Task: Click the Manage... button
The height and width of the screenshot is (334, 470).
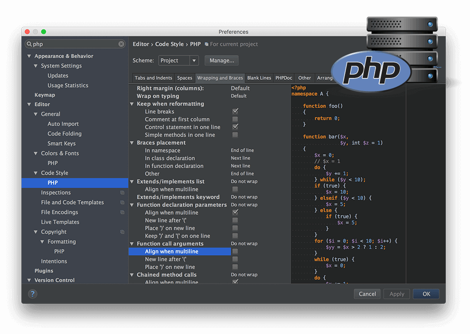Action: pyautogui.click(x=221, y=61)
